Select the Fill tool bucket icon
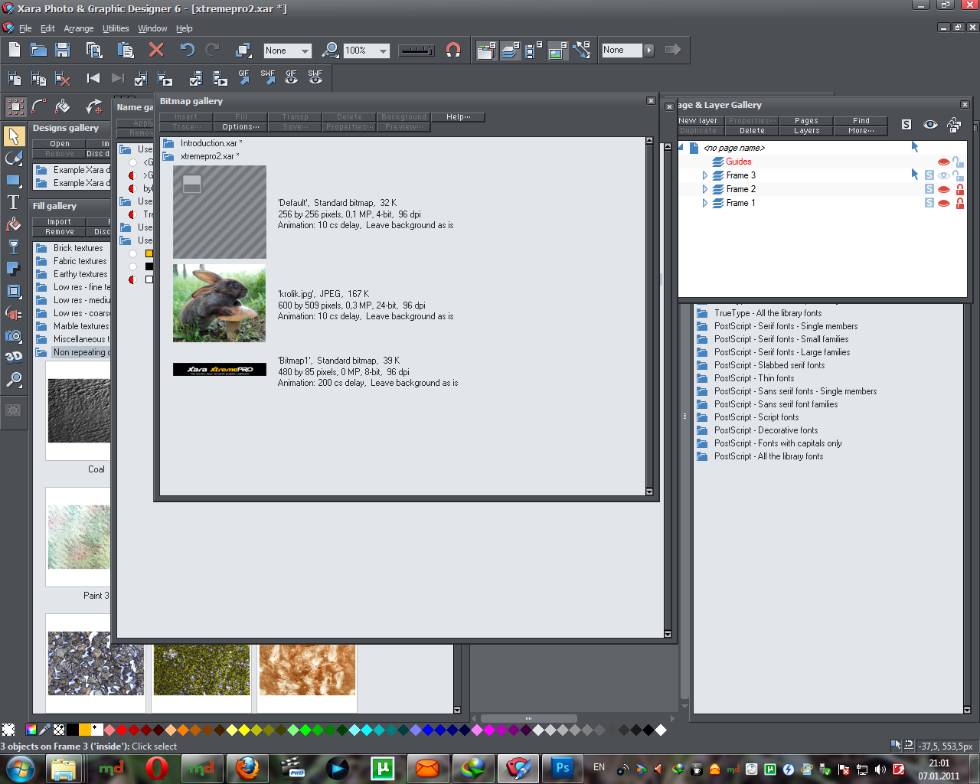 (14, 224)
